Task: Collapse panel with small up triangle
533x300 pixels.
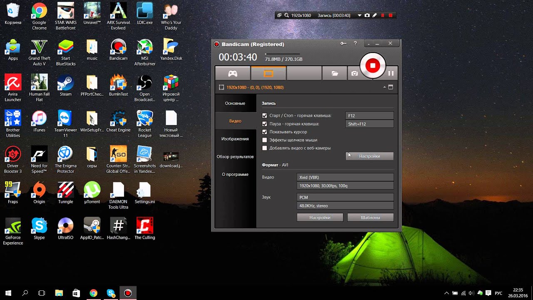Action: tap(384, 87)
